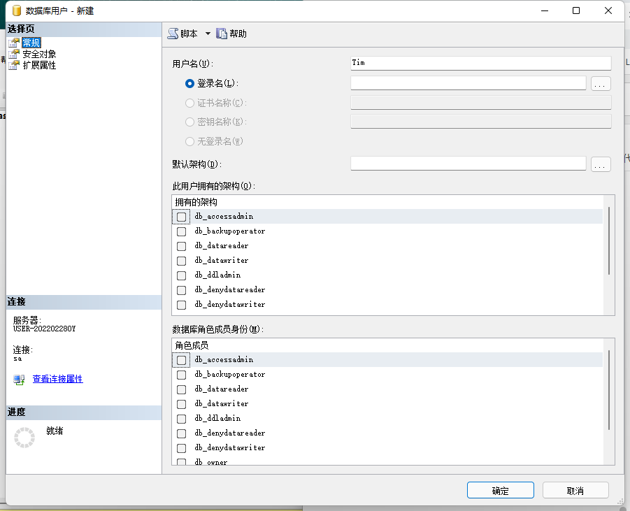Check db_ddladmin in role membership list
This screenshot has height=511, width=630.
point(182,419)
